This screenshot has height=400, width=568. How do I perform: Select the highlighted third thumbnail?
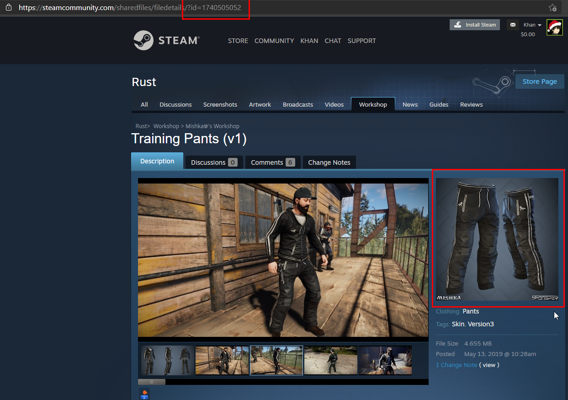(276, 360)
